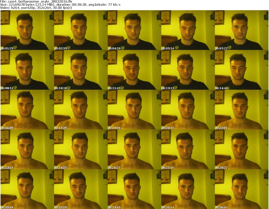Open the frame stamped 00:08:51

(x=27, y=70)
